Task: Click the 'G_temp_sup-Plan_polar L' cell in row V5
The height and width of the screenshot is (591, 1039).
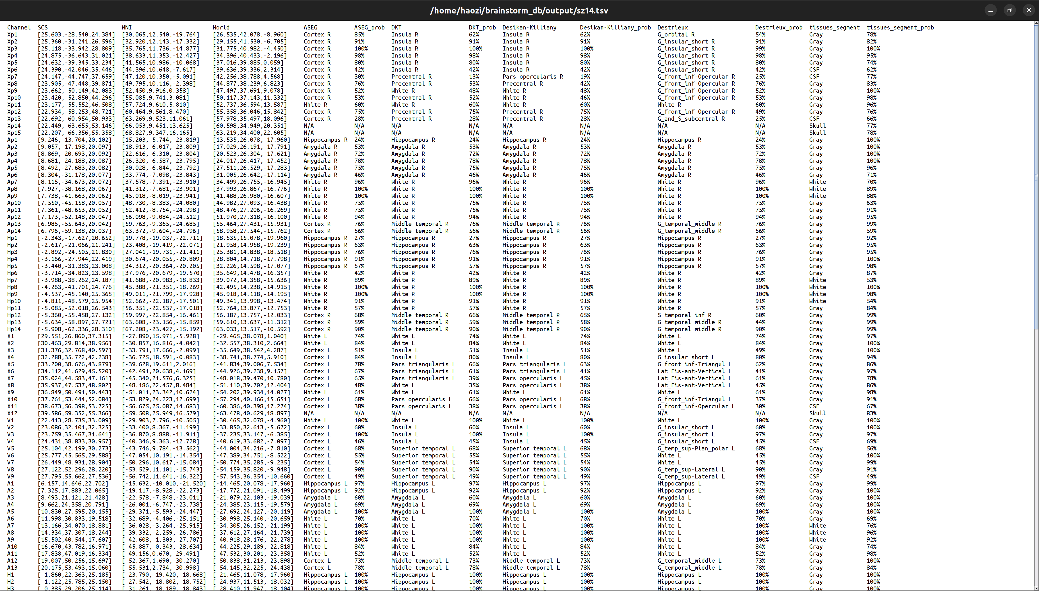Action: (696, 448)
